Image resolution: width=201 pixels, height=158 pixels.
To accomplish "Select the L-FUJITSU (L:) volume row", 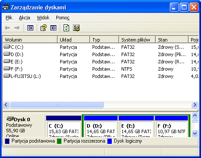I will click(x=100, y=76).
